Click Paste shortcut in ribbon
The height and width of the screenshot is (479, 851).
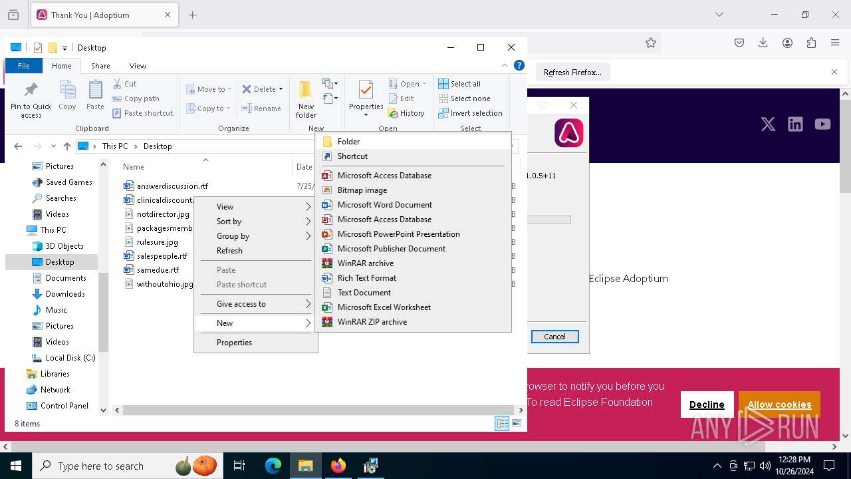[142, 113]
